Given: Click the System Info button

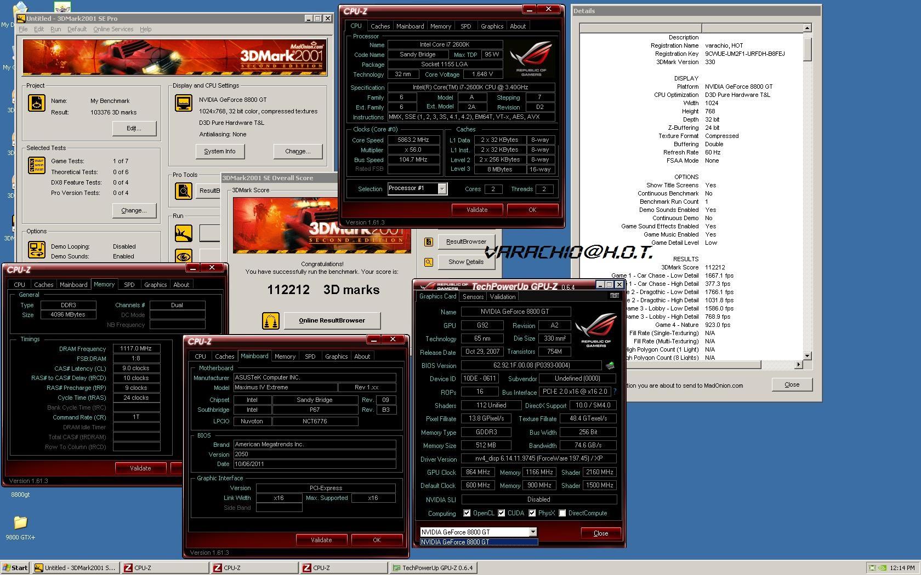Looking at the screenshot, I should [x=220, y=151].
